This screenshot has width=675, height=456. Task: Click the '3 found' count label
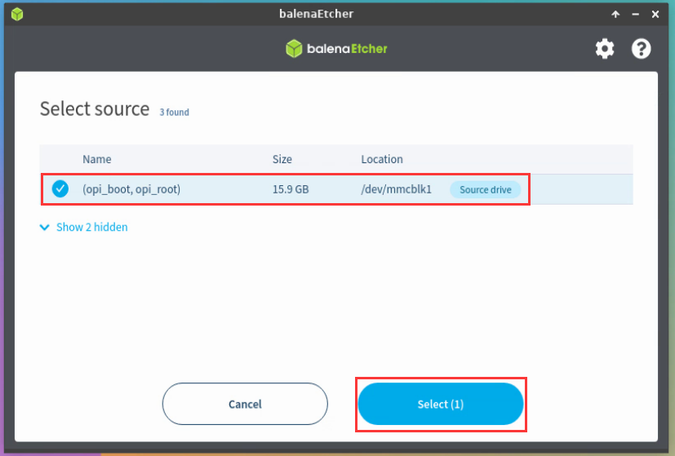tap(174, 112)
